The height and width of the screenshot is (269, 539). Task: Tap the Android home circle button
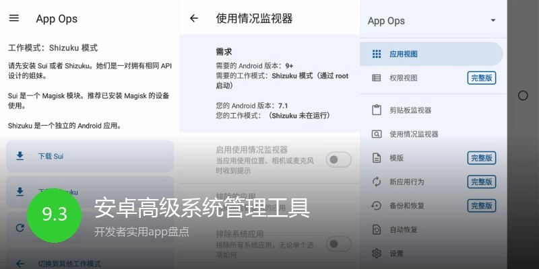pos(523,95)
